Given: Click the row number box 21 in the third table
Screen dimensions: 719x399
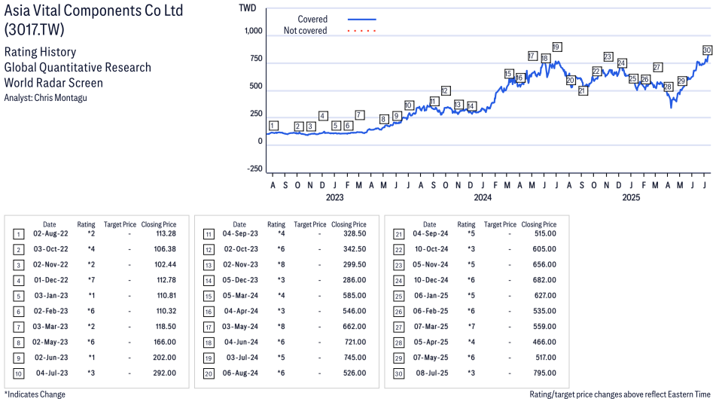Looking at the screenshot, I should [398, 234].
